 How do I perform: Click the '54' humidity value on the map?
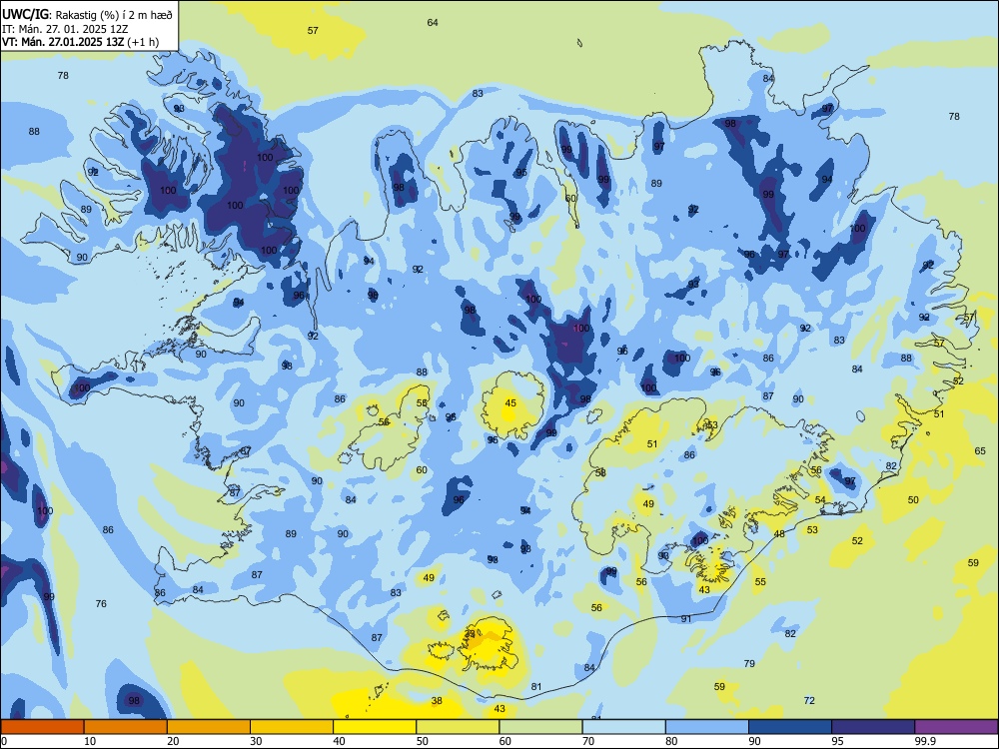[820, 500]
